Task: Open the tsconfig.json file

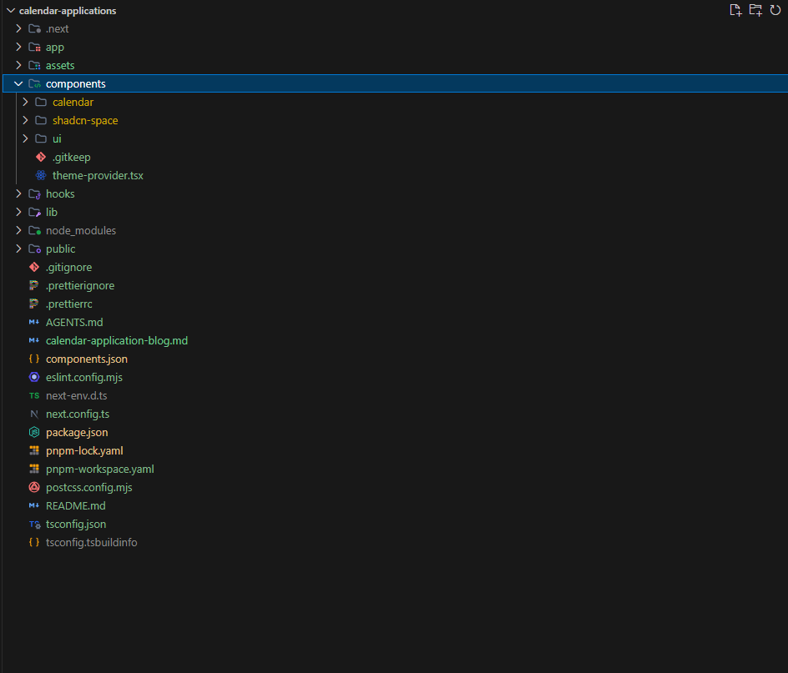Action: (x=76, y=525)
